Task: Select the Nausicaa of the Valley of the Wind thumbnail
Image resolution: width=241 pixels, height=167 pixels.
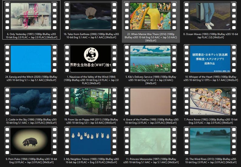Action: pos(90,59)
